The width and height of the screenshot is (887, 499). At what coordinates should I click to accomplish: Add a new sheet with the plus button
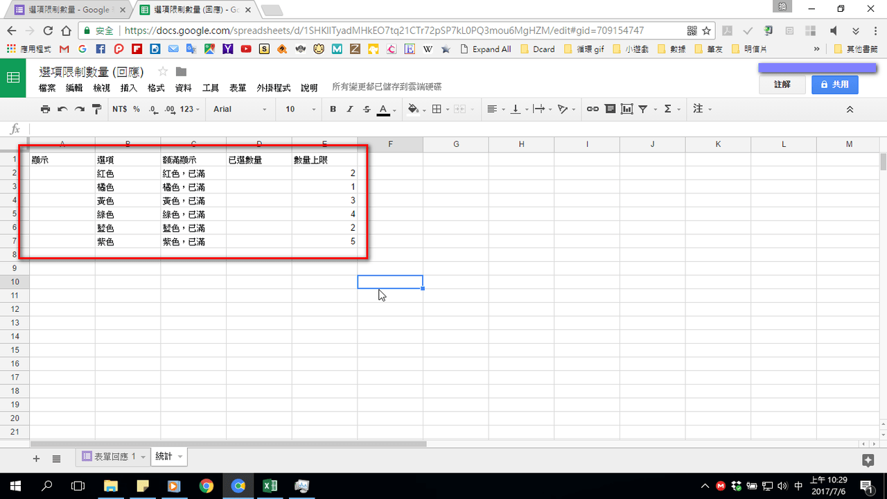click(36, 458)
